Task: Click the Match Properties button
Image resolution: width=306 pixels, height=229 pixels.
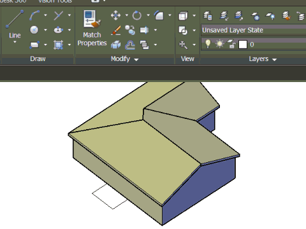Action: click(92, 28)
